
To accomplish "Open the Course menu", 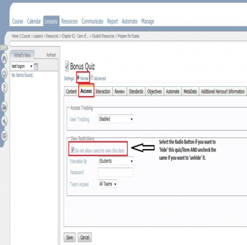I will (x=18, y=21).
